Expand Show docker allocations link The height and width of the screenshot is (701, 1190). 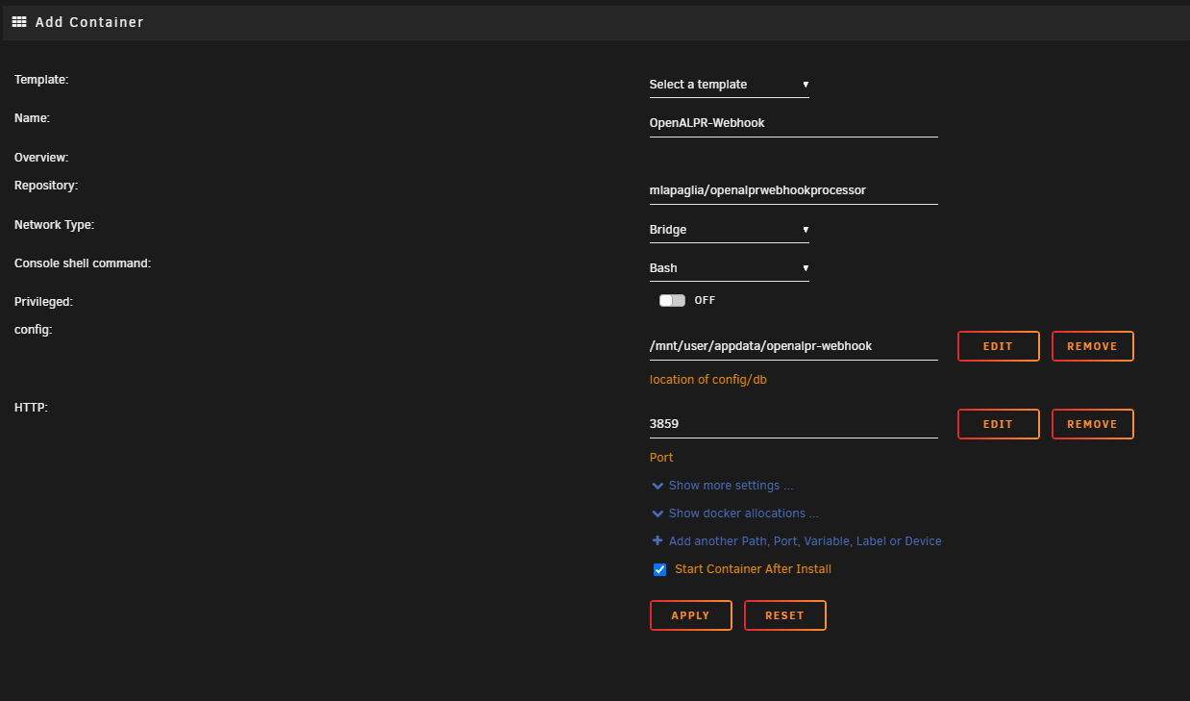point(743,513)
